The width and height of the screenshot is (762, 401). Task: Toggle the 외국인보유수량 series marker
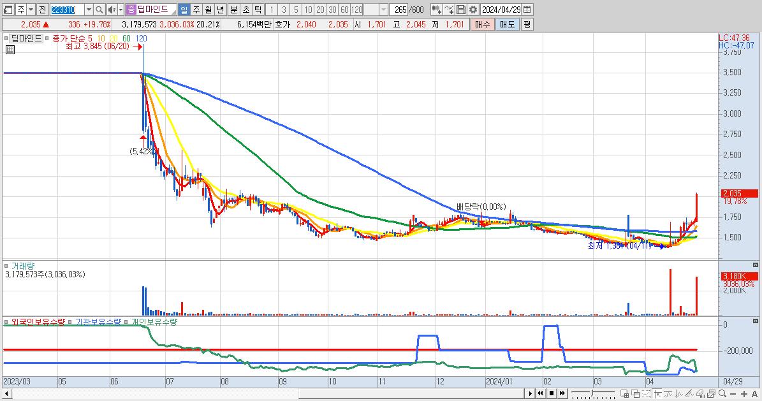(x=6, y=322)
